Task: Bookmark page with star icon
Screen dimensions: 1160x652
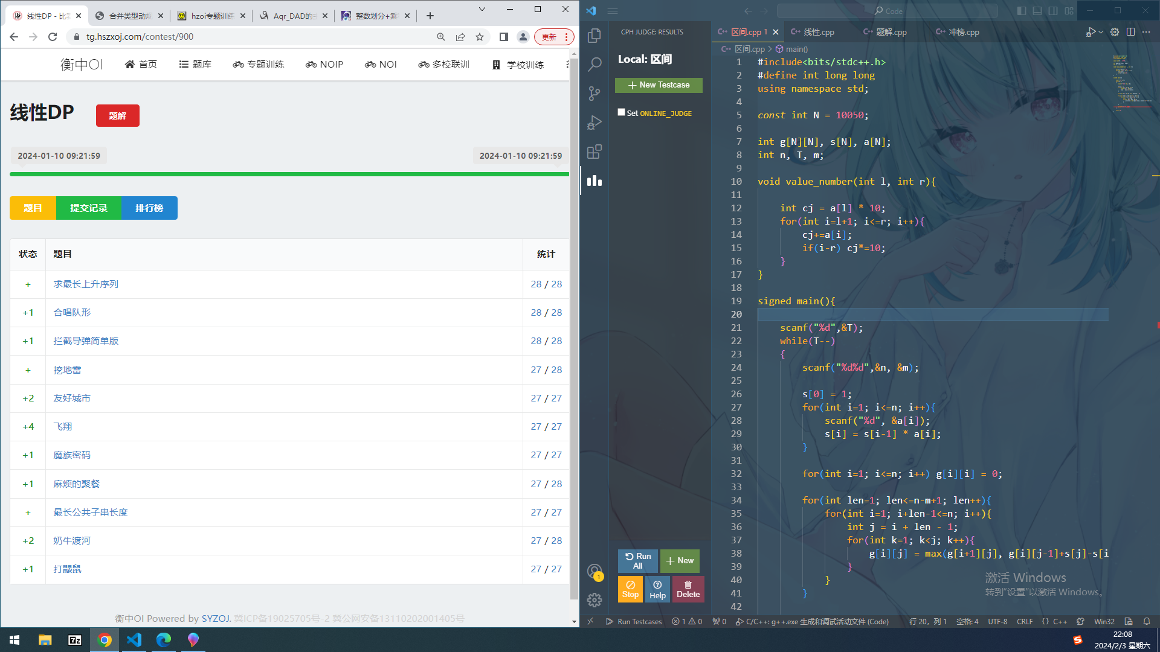Action: pos(480,37)
